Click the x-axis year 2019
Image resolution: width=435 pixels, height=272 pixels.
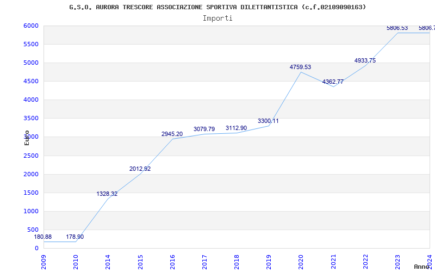tap(269, 262)
